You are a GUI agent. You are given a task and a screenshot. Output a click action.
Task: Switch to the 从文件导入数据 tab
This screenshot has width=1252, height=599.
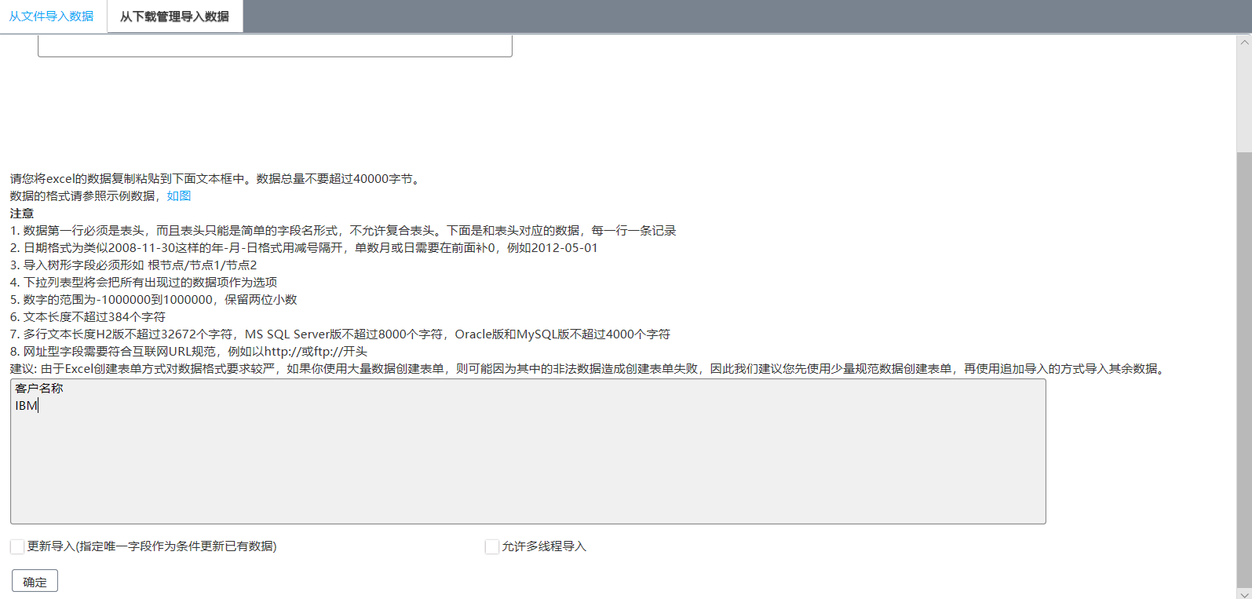[x=52, y=16]
